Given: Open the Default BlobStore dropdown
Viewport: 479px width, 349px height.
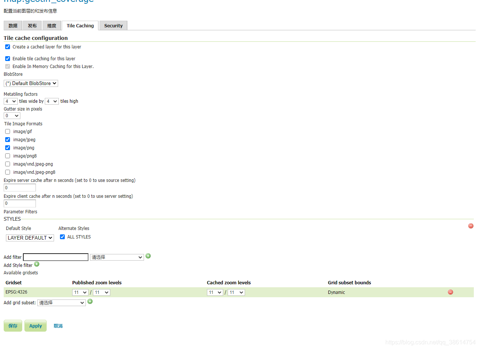Looking at the screenshot, I should point(31,84).
